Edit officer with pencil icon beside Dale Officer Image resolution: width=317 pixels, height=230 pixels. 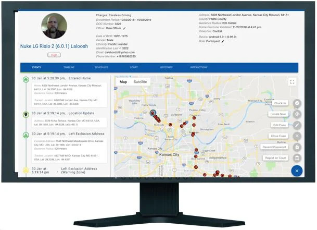[124, 28]
